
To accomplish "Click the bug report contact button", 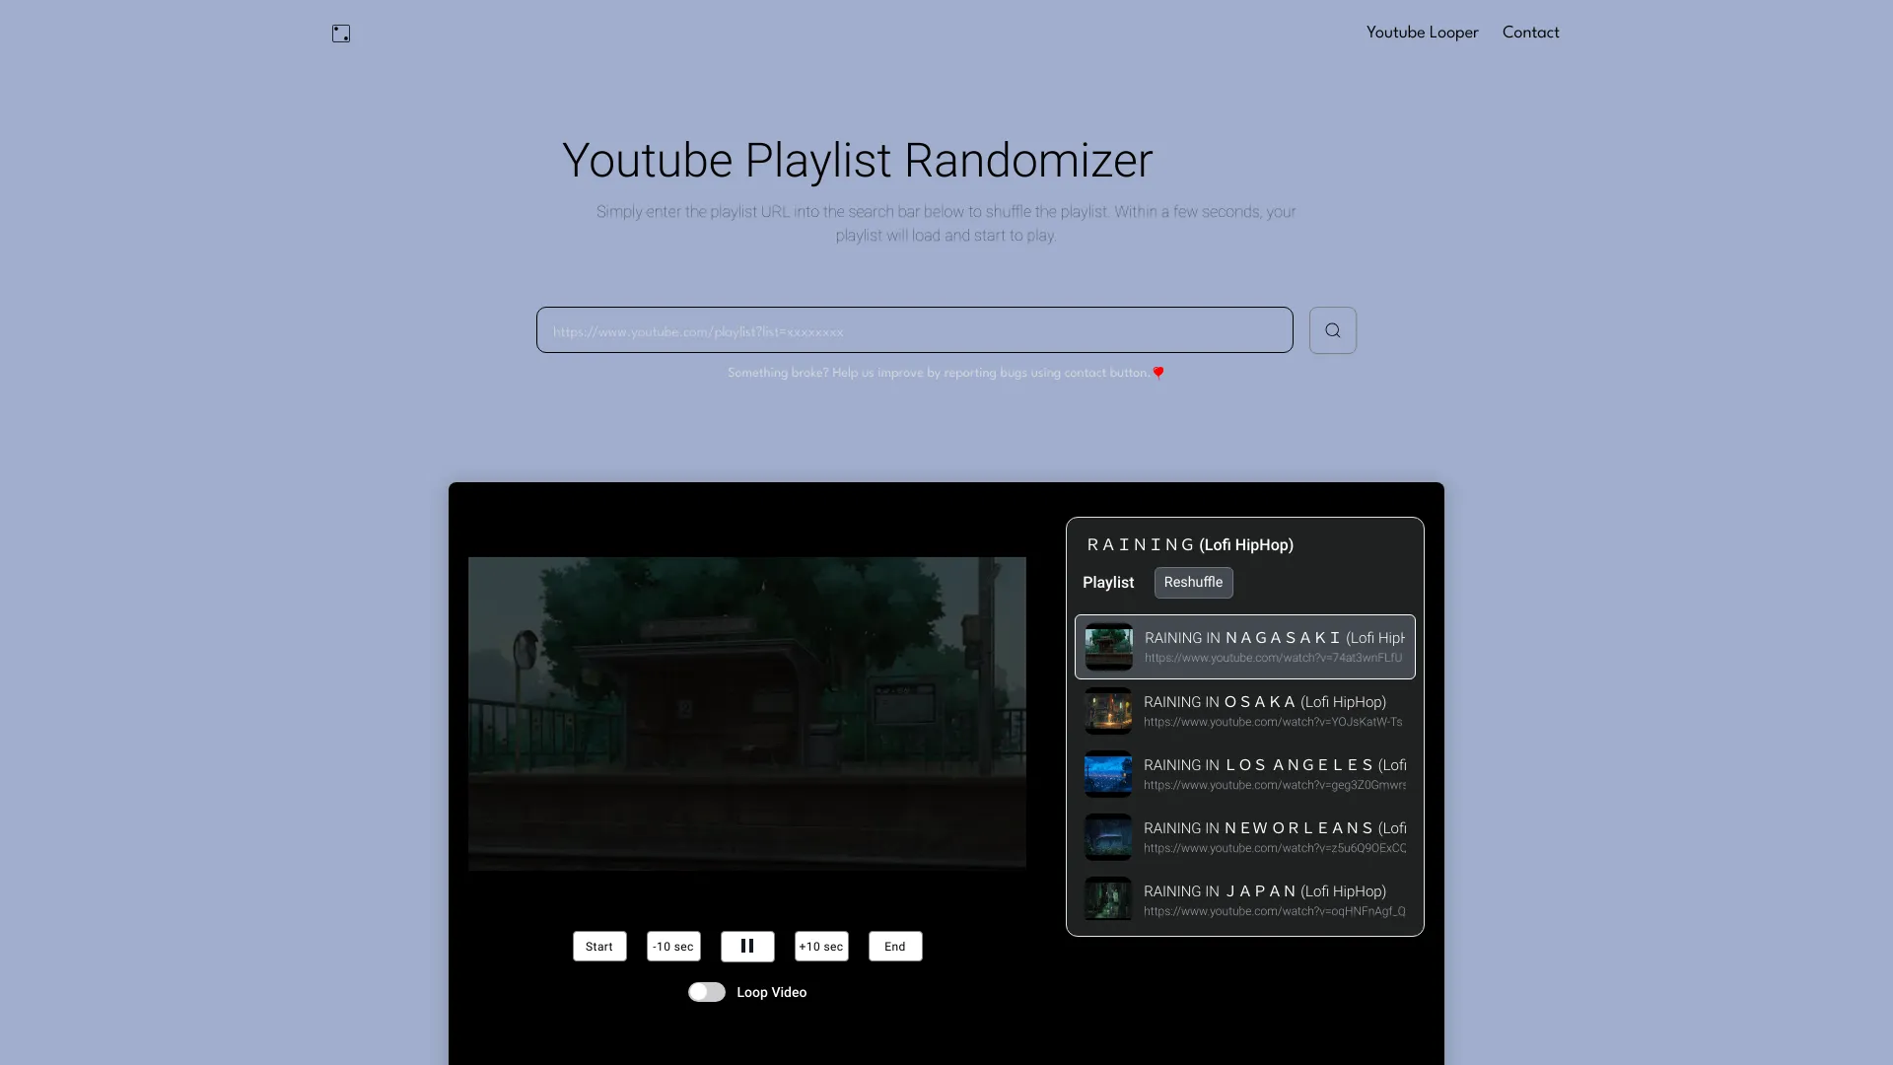I will tap(1158, 372).
